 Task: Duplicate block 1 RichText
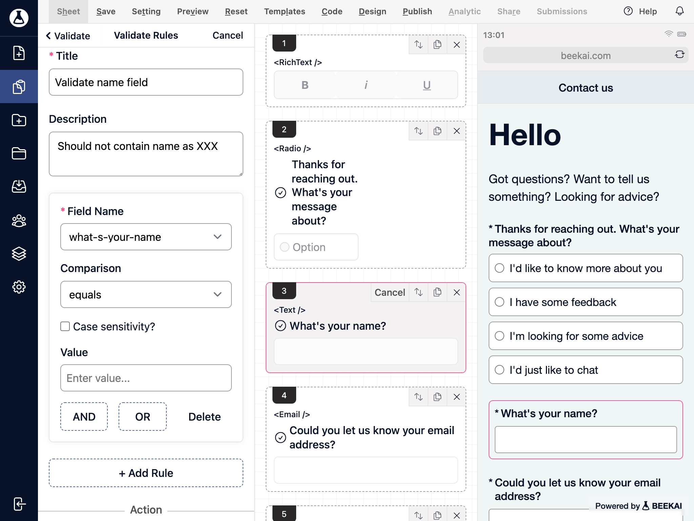pos(437,44)
